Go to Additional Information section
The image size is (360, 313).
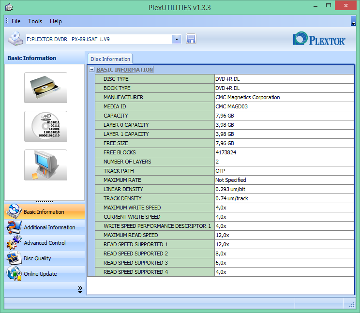(45, 227)
